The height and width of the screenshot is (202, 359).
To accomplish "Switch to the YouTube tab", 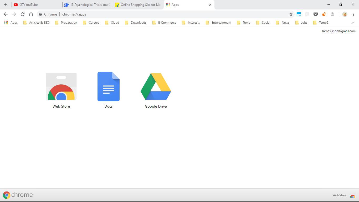I will (37, 5).
